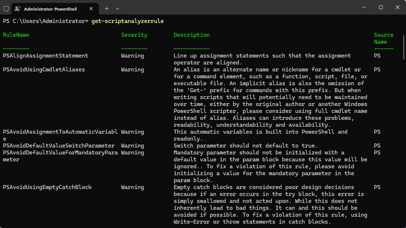The image size is (406, 228).
Task: Click the Severity column header
Action: tap(134, 35)
